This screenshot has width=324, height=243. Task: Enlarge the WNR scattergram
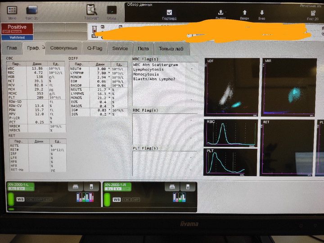[x=289, y=87]
